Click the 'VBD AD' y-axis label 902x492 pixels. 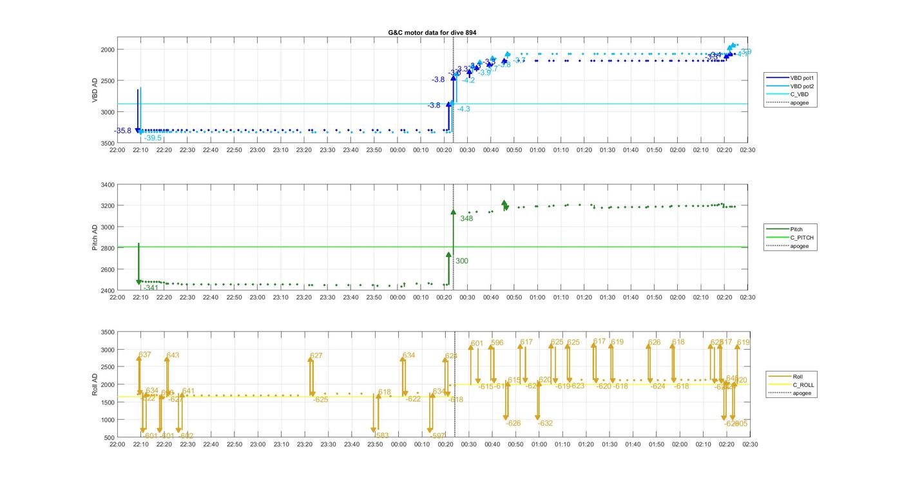(x=95, y=90)
